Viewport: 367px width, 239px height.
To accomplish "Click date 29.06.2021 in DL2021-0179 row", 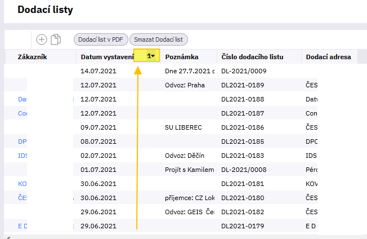I will [x=98, y=226].
